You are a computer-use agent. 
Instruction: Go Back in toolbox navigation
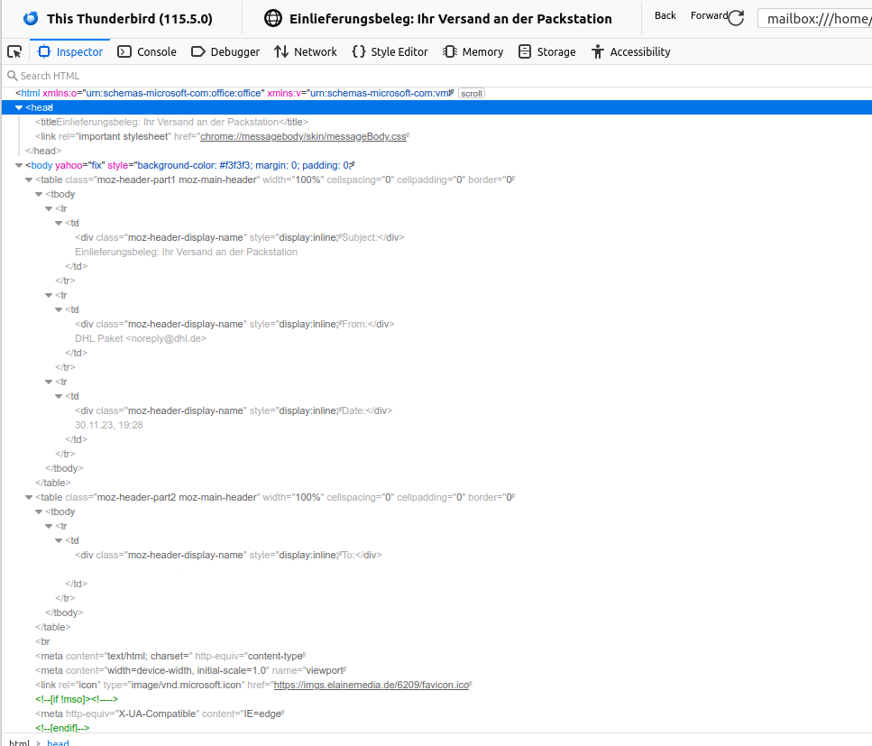665,15
